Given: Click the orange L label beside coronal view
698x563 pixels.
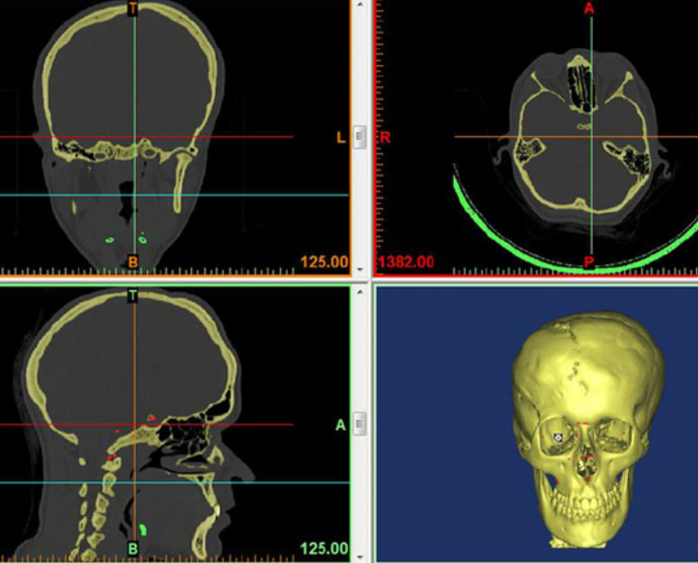Looking at the screenshot, I should click(x=341, y=137).
